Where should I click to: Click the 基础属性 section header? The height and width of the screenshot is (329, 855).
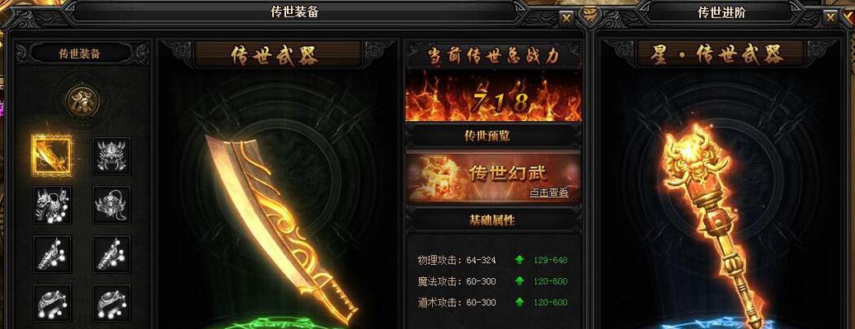click(493, 220)
